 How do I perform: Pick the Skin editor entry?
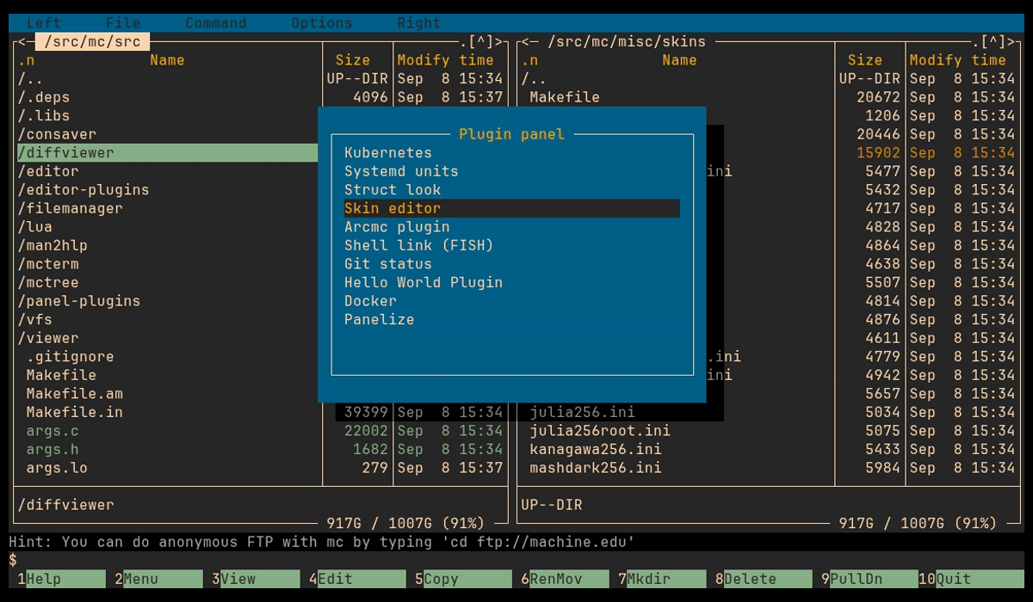click(x=512, y=208)
